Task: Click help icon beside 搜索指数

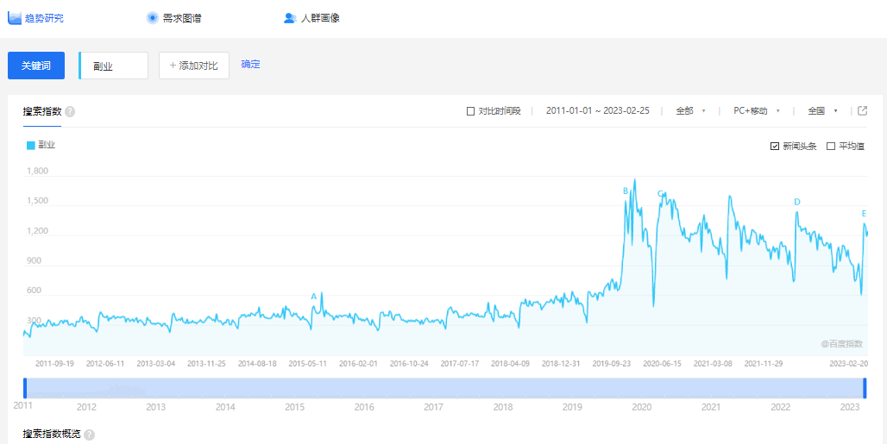Action: click(70, 111)
